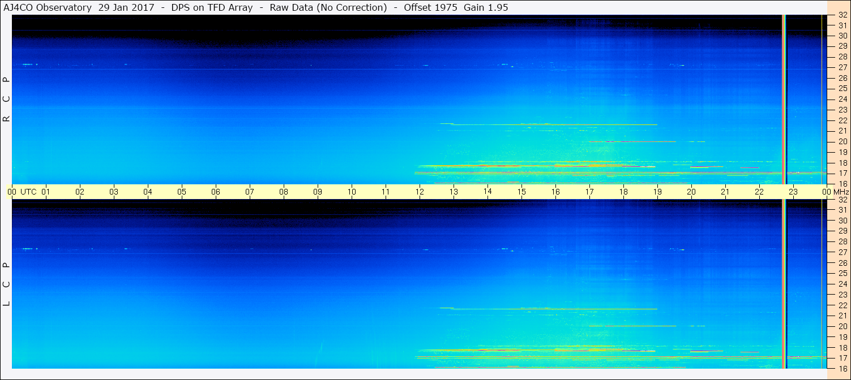Select the 20 MHz label of LCP panel
851x380 pixels.
tap(842, 326)
